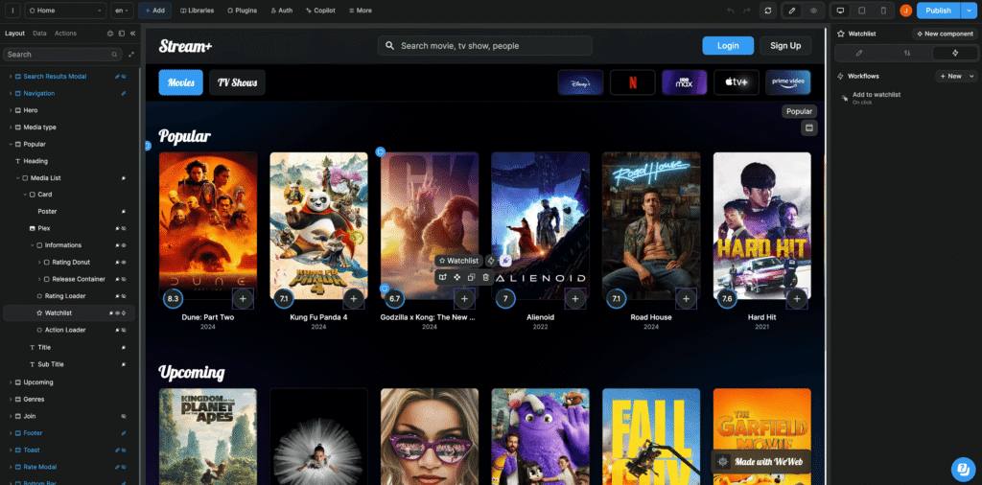Open dropdown arrow beside New workflow
982x485 pixels.
tap(972, 76)
